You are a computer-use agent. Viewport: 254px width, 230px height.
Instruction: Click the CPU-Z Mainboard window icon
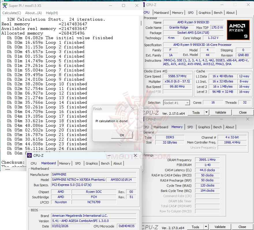(29, 155)
